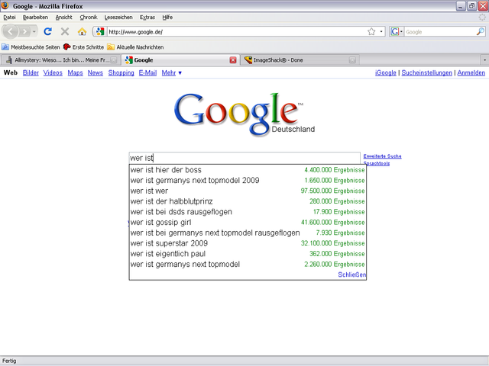Image resolution: width=489 pixels, height=366 pixels.
Task: Open the News link
Action: click(x=95, y=73)
